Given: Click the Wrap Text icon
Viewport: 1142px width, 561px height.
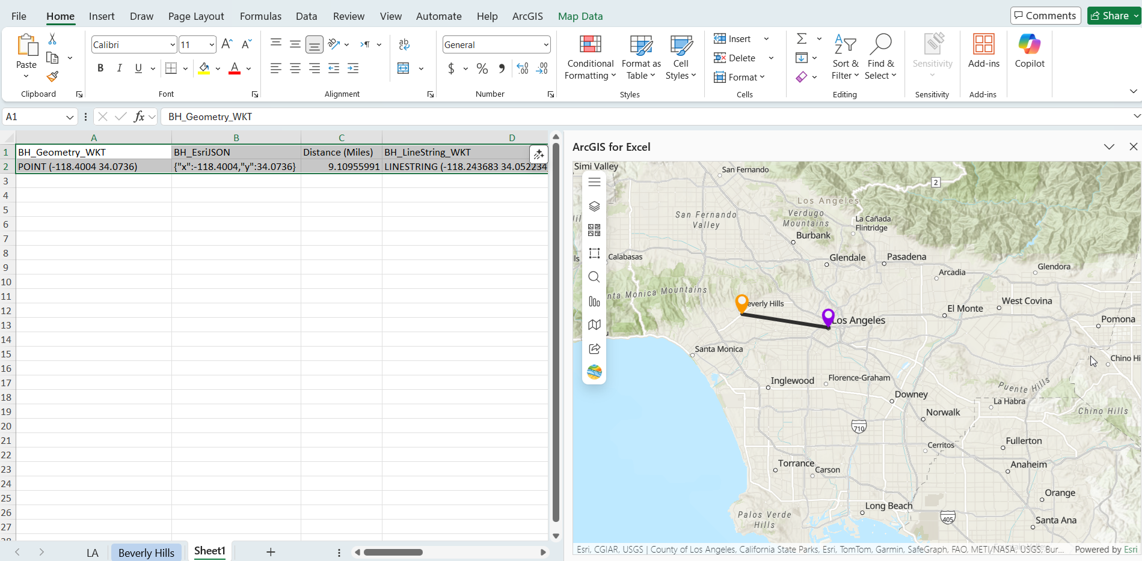Looking at the screenshot, I should (404, 44).
